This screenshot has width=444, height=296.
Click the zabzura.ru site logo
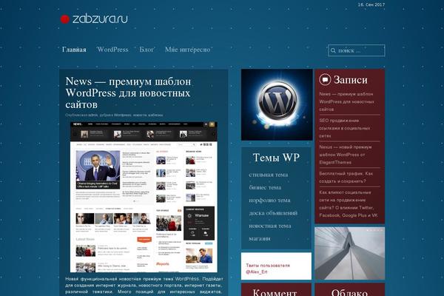click(94, 19)
